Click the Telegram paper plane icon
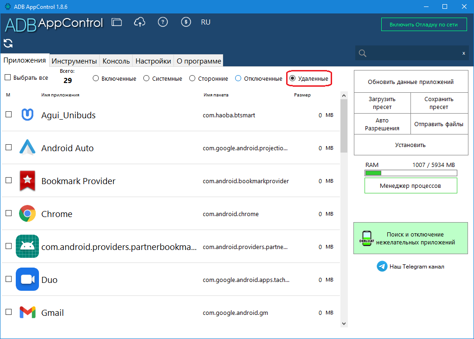This screenshot has width=474, height=339. click(x=382, y=267)
